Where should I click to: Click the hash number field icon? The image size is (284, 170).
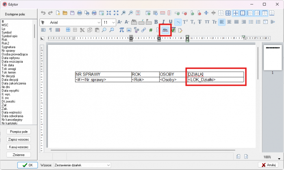pyautogui.click(x=151, y=30)
